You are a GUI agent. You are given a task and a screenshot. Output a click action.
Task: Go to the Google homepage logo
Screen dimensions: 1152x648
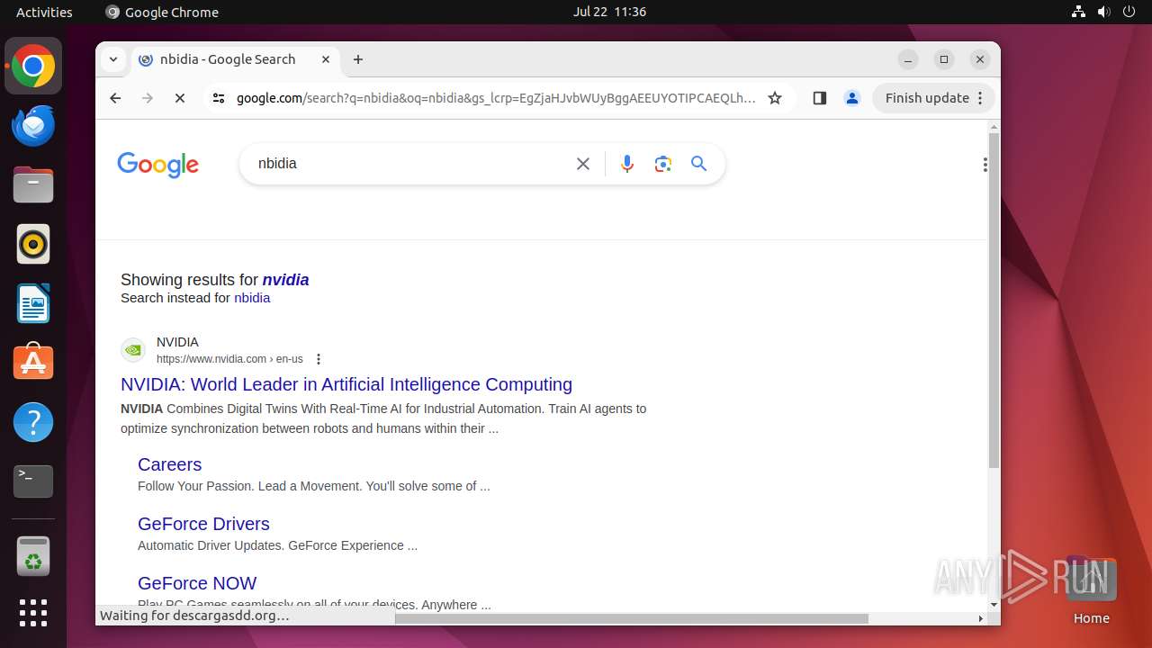(x=157, y=165)
